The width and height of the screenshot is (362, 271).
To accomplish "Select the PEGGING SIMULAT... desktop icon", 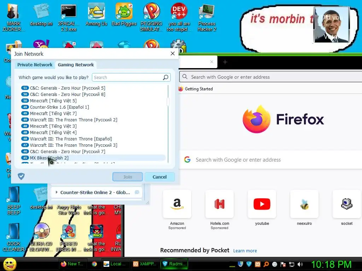I will [x=151, y=18].
